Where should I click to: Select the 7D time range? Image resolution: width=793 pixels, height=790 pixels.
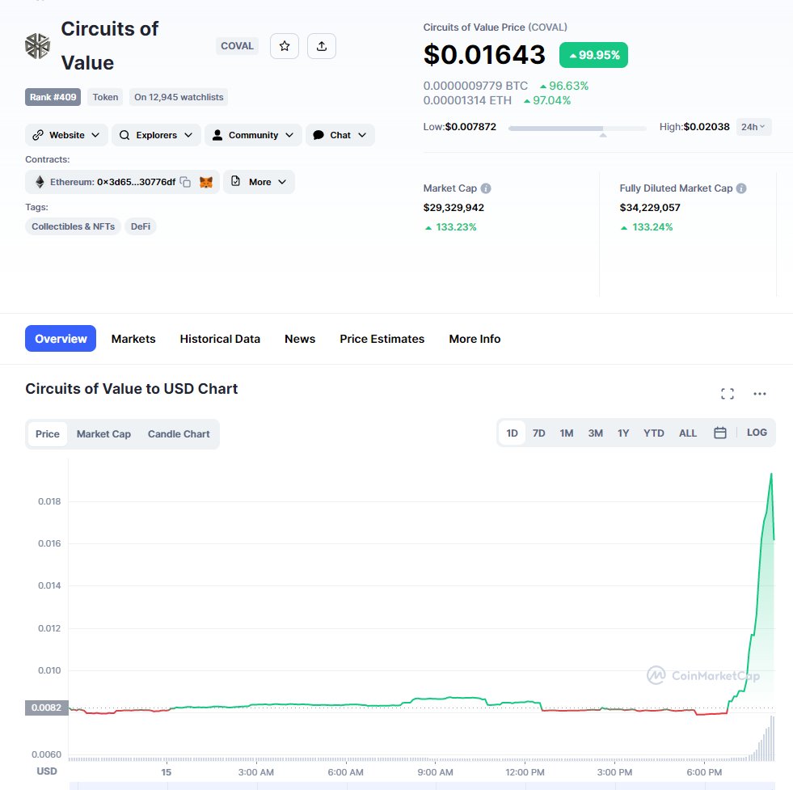[539, 433]
